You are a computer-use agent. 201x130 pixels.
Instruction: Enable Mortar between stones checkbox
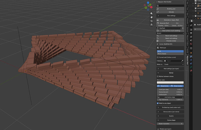158,76
